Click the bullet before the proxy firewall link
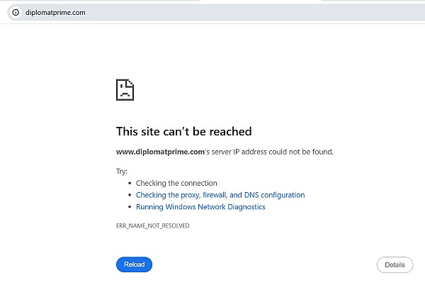The image size is (425, 307). (x=130, y=195)
